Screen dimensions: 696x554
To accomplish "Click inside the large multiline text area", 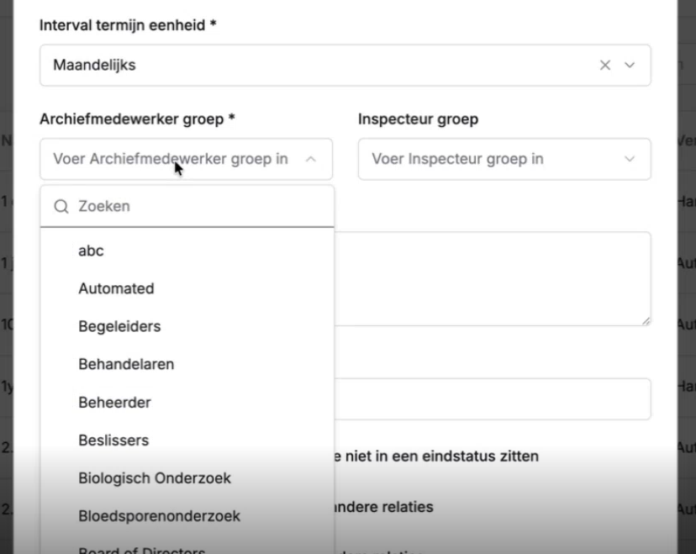I will (493, 279).
